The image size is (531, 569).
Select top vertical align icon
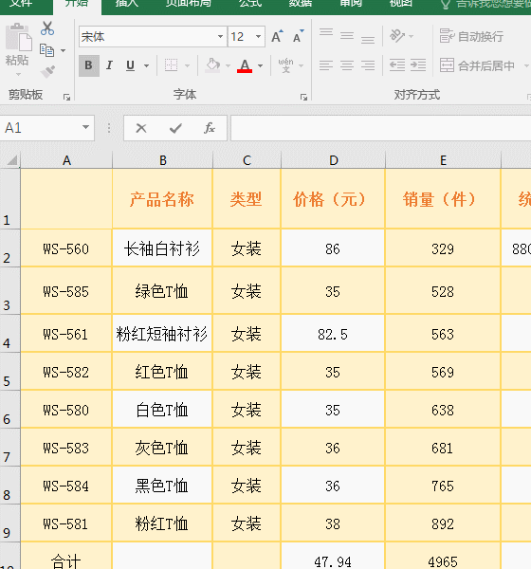326,32
